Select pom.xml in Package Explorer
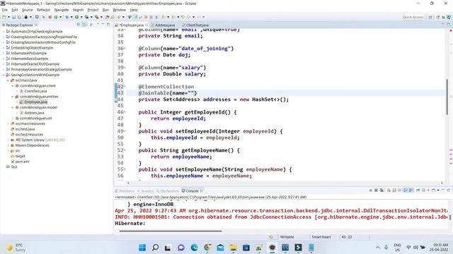The width and height of the screenshot is (453, 254). tap(22, 162)
